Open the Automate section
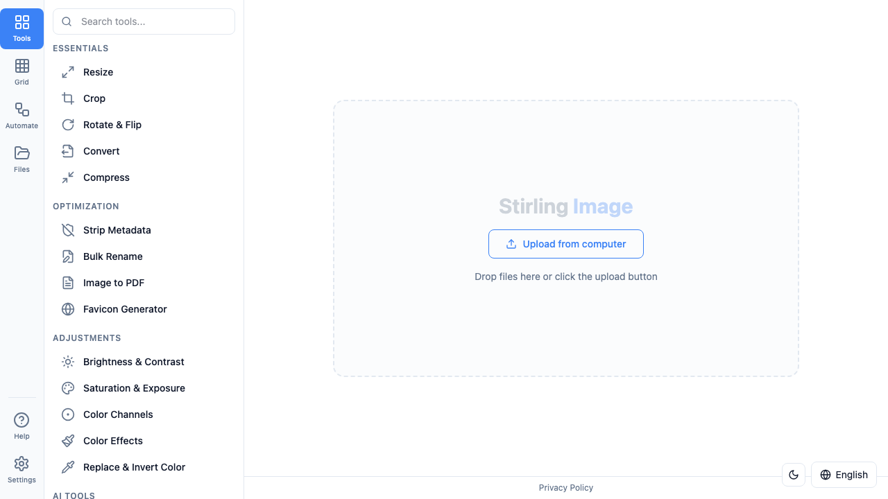 tap(22, 116)
